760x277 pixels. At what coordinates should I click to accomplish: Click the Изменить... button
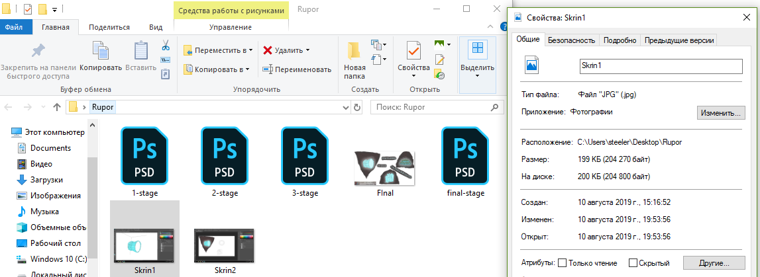721,113
